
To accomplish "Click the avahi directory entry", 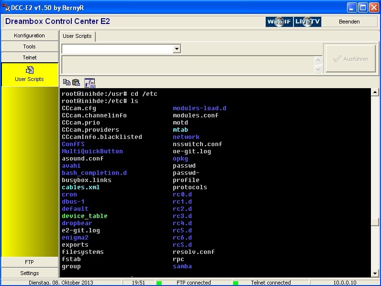I will click(x=71, y=166).
